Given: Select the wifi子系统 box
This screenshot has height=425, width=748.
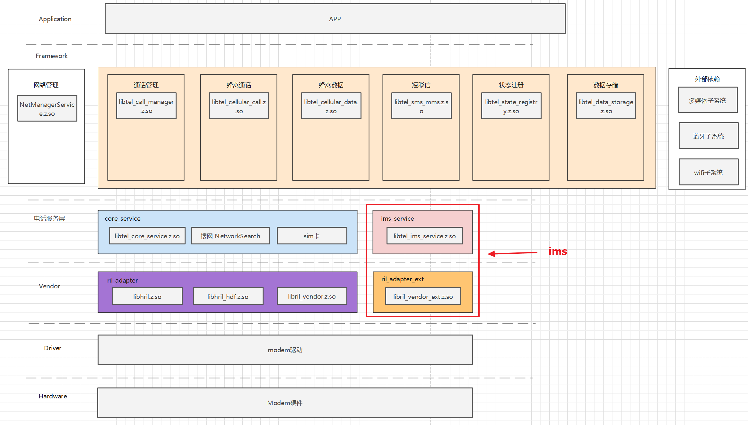Looking at the screenshot, I should (708, 172).
